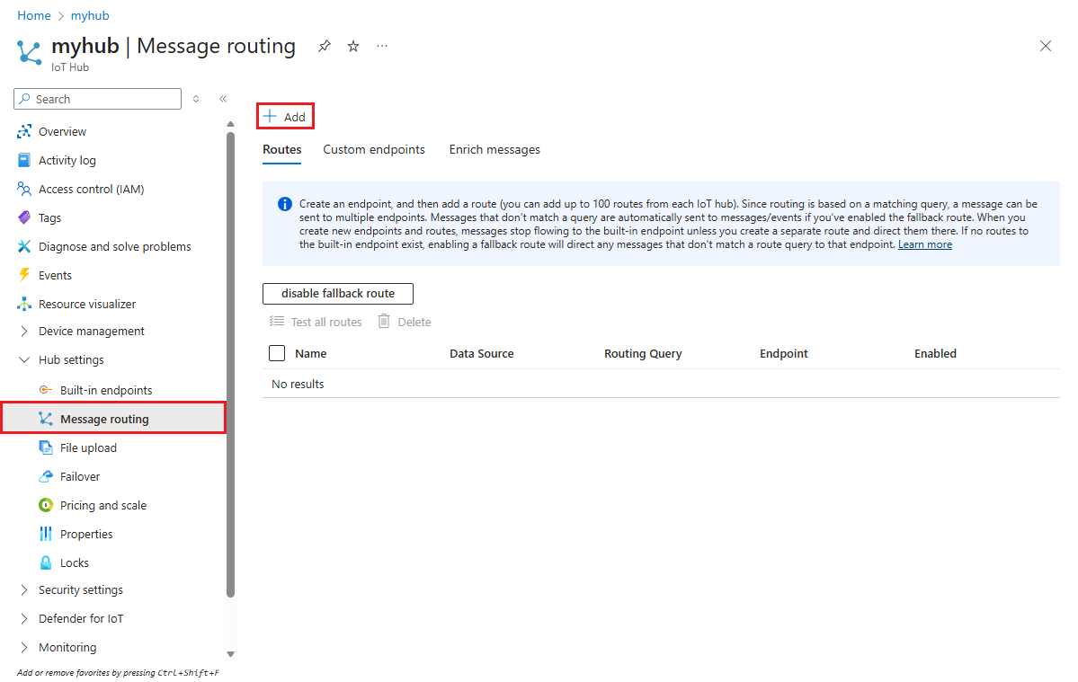Select all routes with header checkbox

click(276, 352)
